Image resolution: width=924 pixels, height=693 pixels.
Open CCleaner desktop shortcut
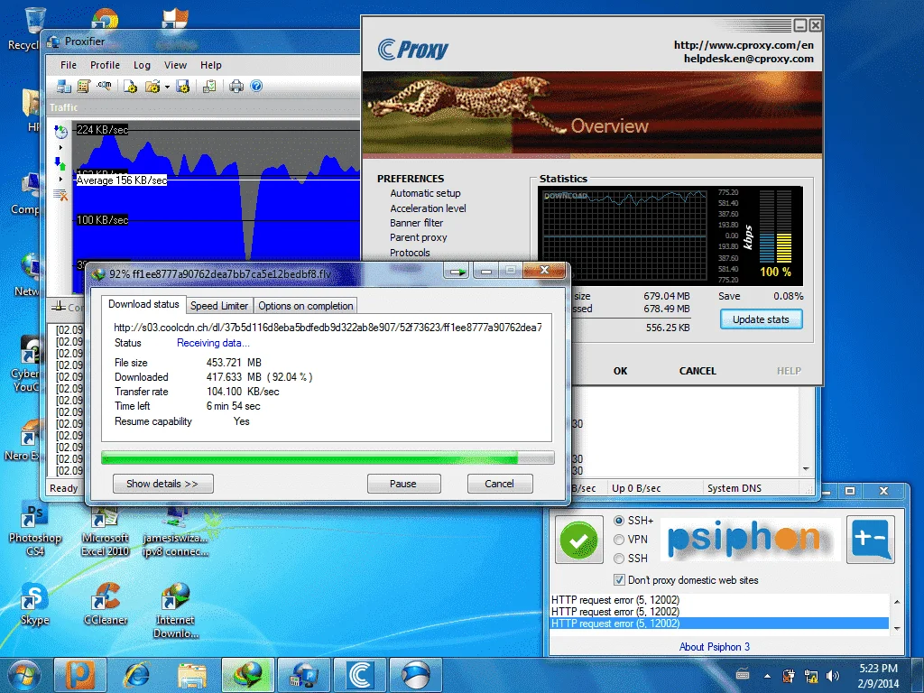coord(106,604)
